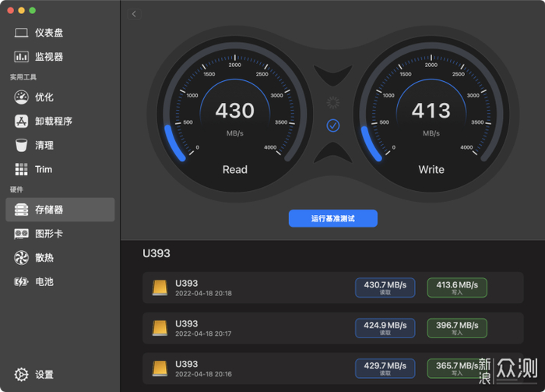Switch to 清理 section
Viewport: 545px width, 392px height.
(x=60, y=145)
